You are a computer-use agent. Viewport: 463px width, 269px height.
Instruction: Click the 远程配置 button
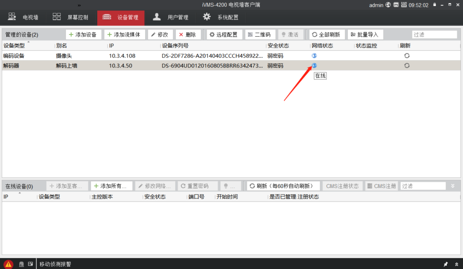pyautogui.click(x=223, y=35)
